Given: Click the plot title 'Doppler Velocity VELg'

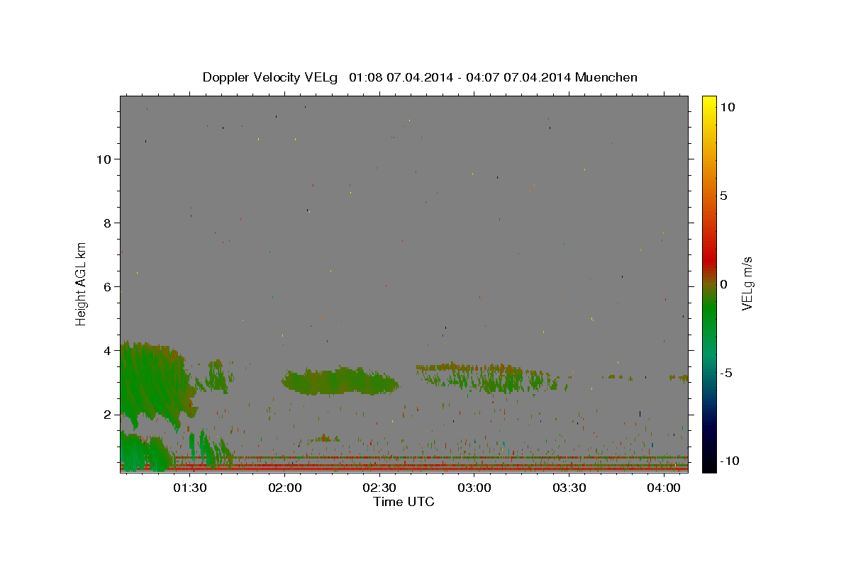Looking at the screenshot, I should pos(272,77).
